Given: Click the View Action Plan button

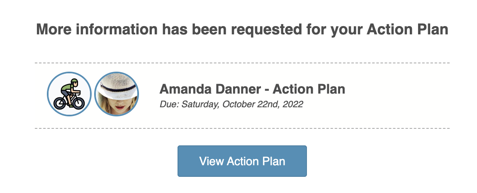Looking at the screenshot, I should click(x=242, y=161).
